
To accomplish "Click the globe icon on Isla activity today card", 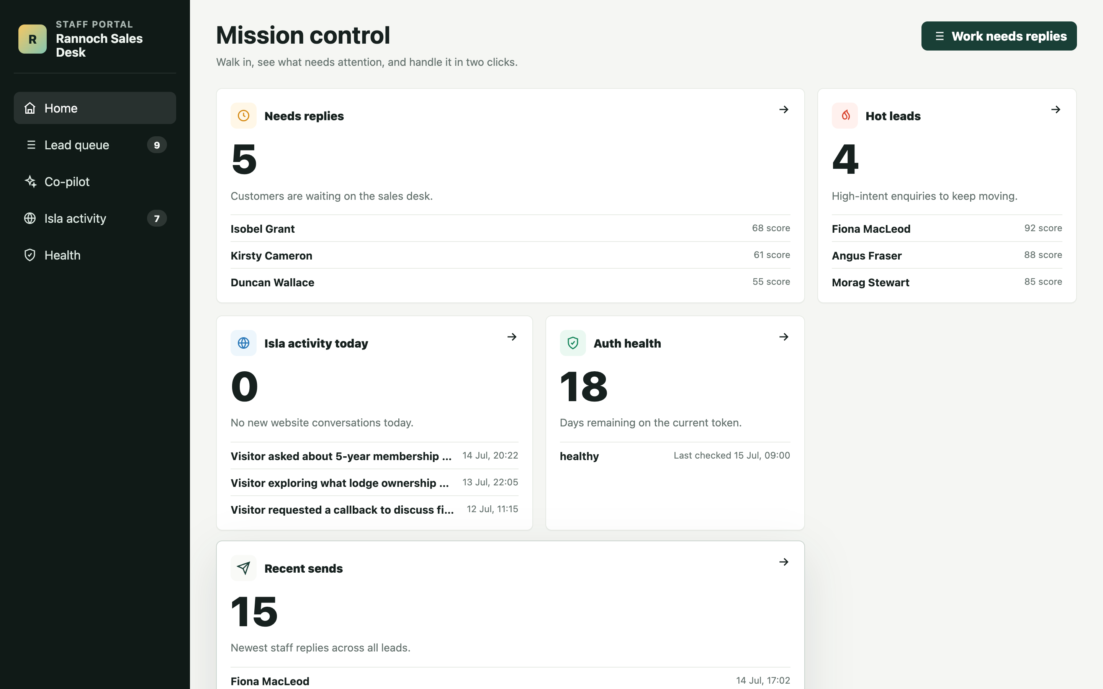I will pos(244,343).
